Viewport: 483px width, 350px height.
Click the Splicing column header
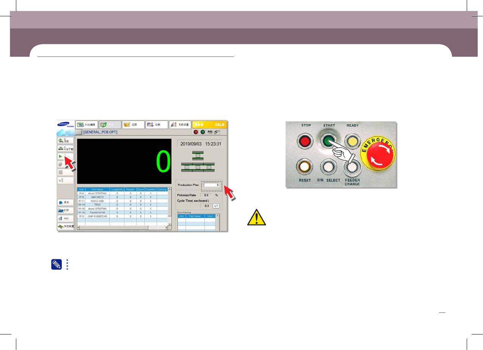[x=162, y=189]
